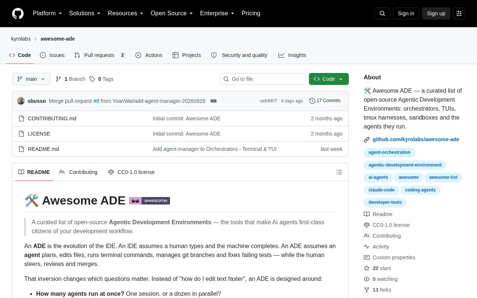This screenshot has width=477, height=298.
Task: Click the README.md file icon
Action: pyautogui.click(x=21, y=149)
